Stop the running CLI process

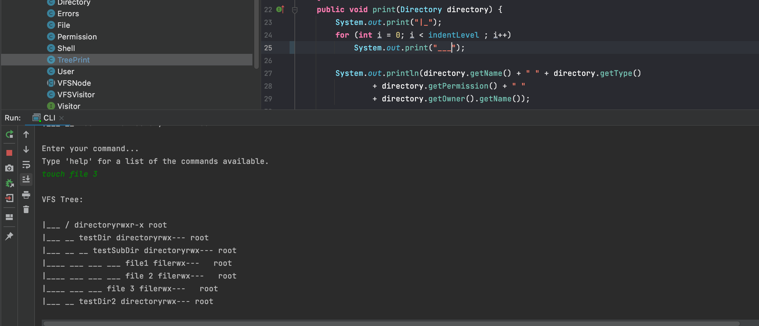[x=9, y=153]
